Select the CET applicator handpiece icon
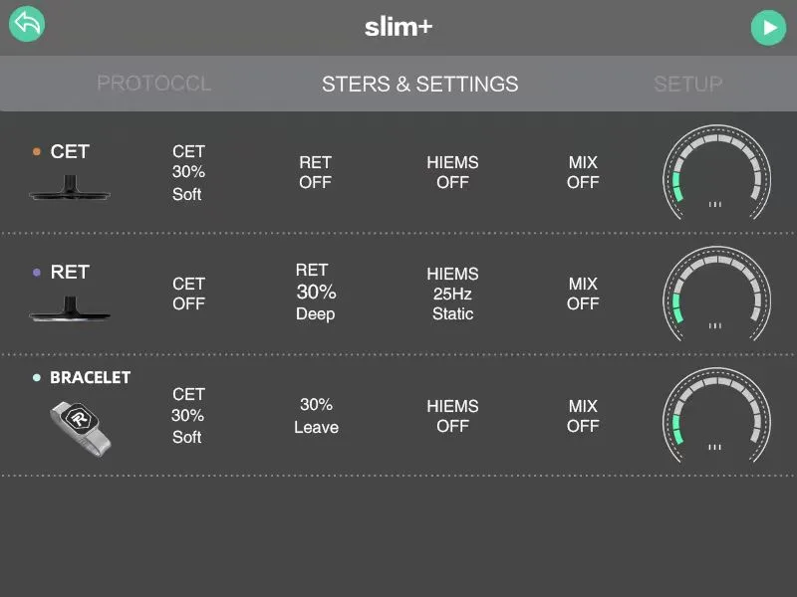Screen dimensions: 797x597 [69, 189]
